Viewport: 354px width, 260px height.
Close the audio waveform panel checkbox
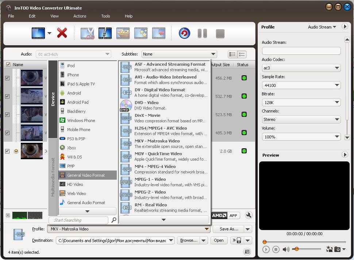tap(8, 215)
